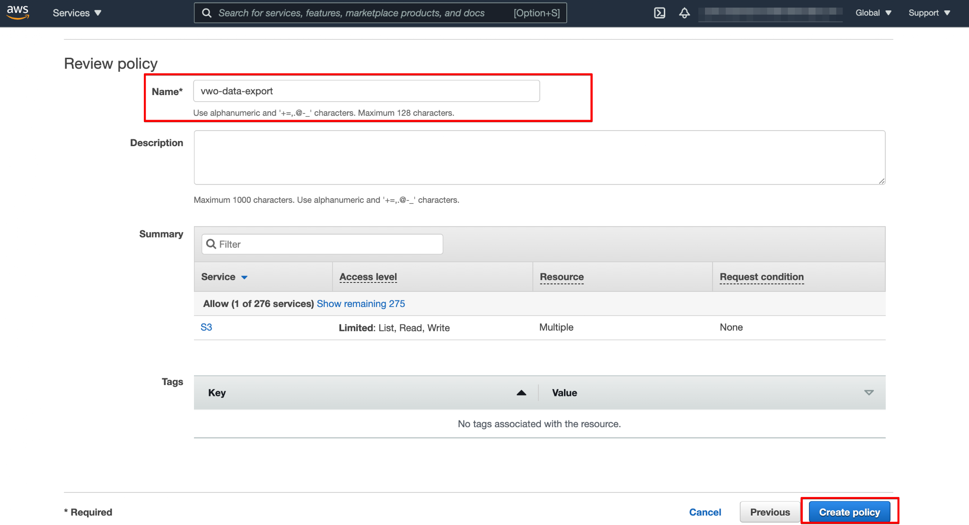
Task: Click the Value column header in Tags
Action: pos(564,393)
